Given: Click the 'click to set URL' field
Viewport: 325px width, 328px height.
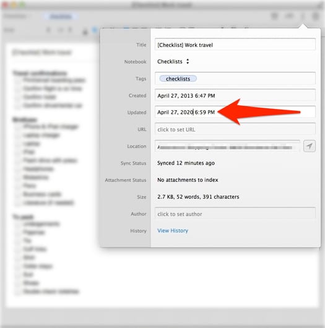Looking at the screenshot, I should pyautogui.click(x=235, y=129).
